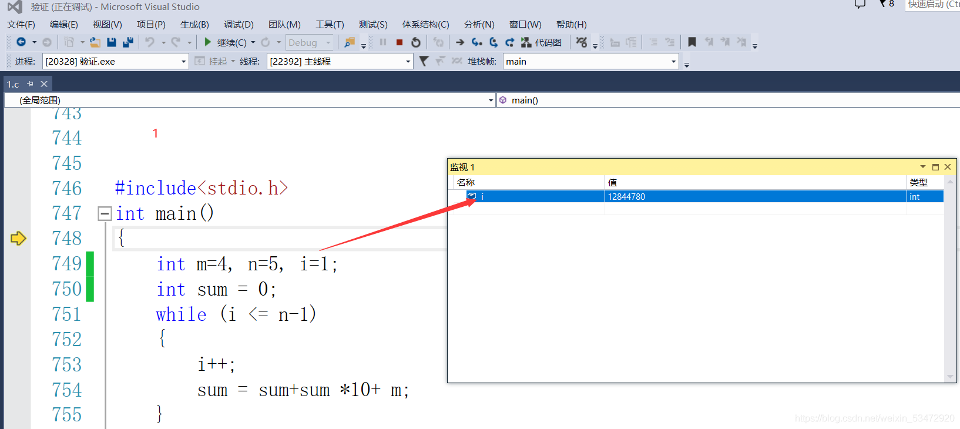Open the Continue button dropdown arrow
Image resolution: width=960 pixels, height=429 pixels.
click(253, 42)
